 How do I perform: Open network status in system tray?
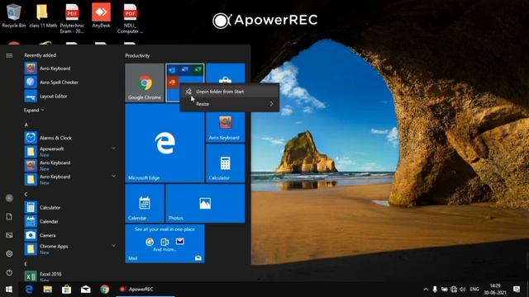pos(454,290)
